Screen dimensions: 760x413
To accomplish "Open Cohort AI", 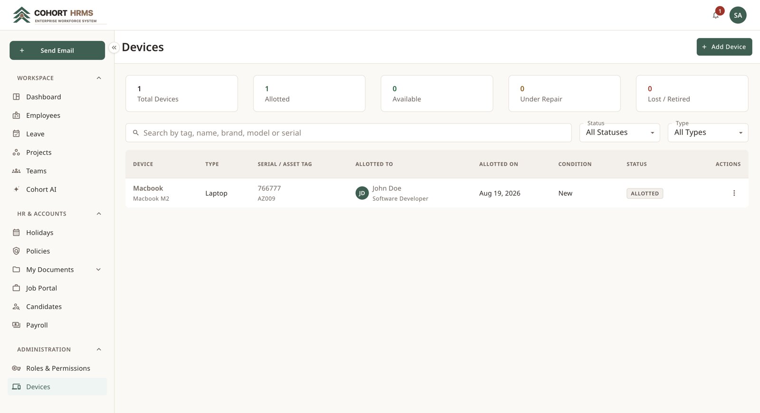I will [57, 189].
